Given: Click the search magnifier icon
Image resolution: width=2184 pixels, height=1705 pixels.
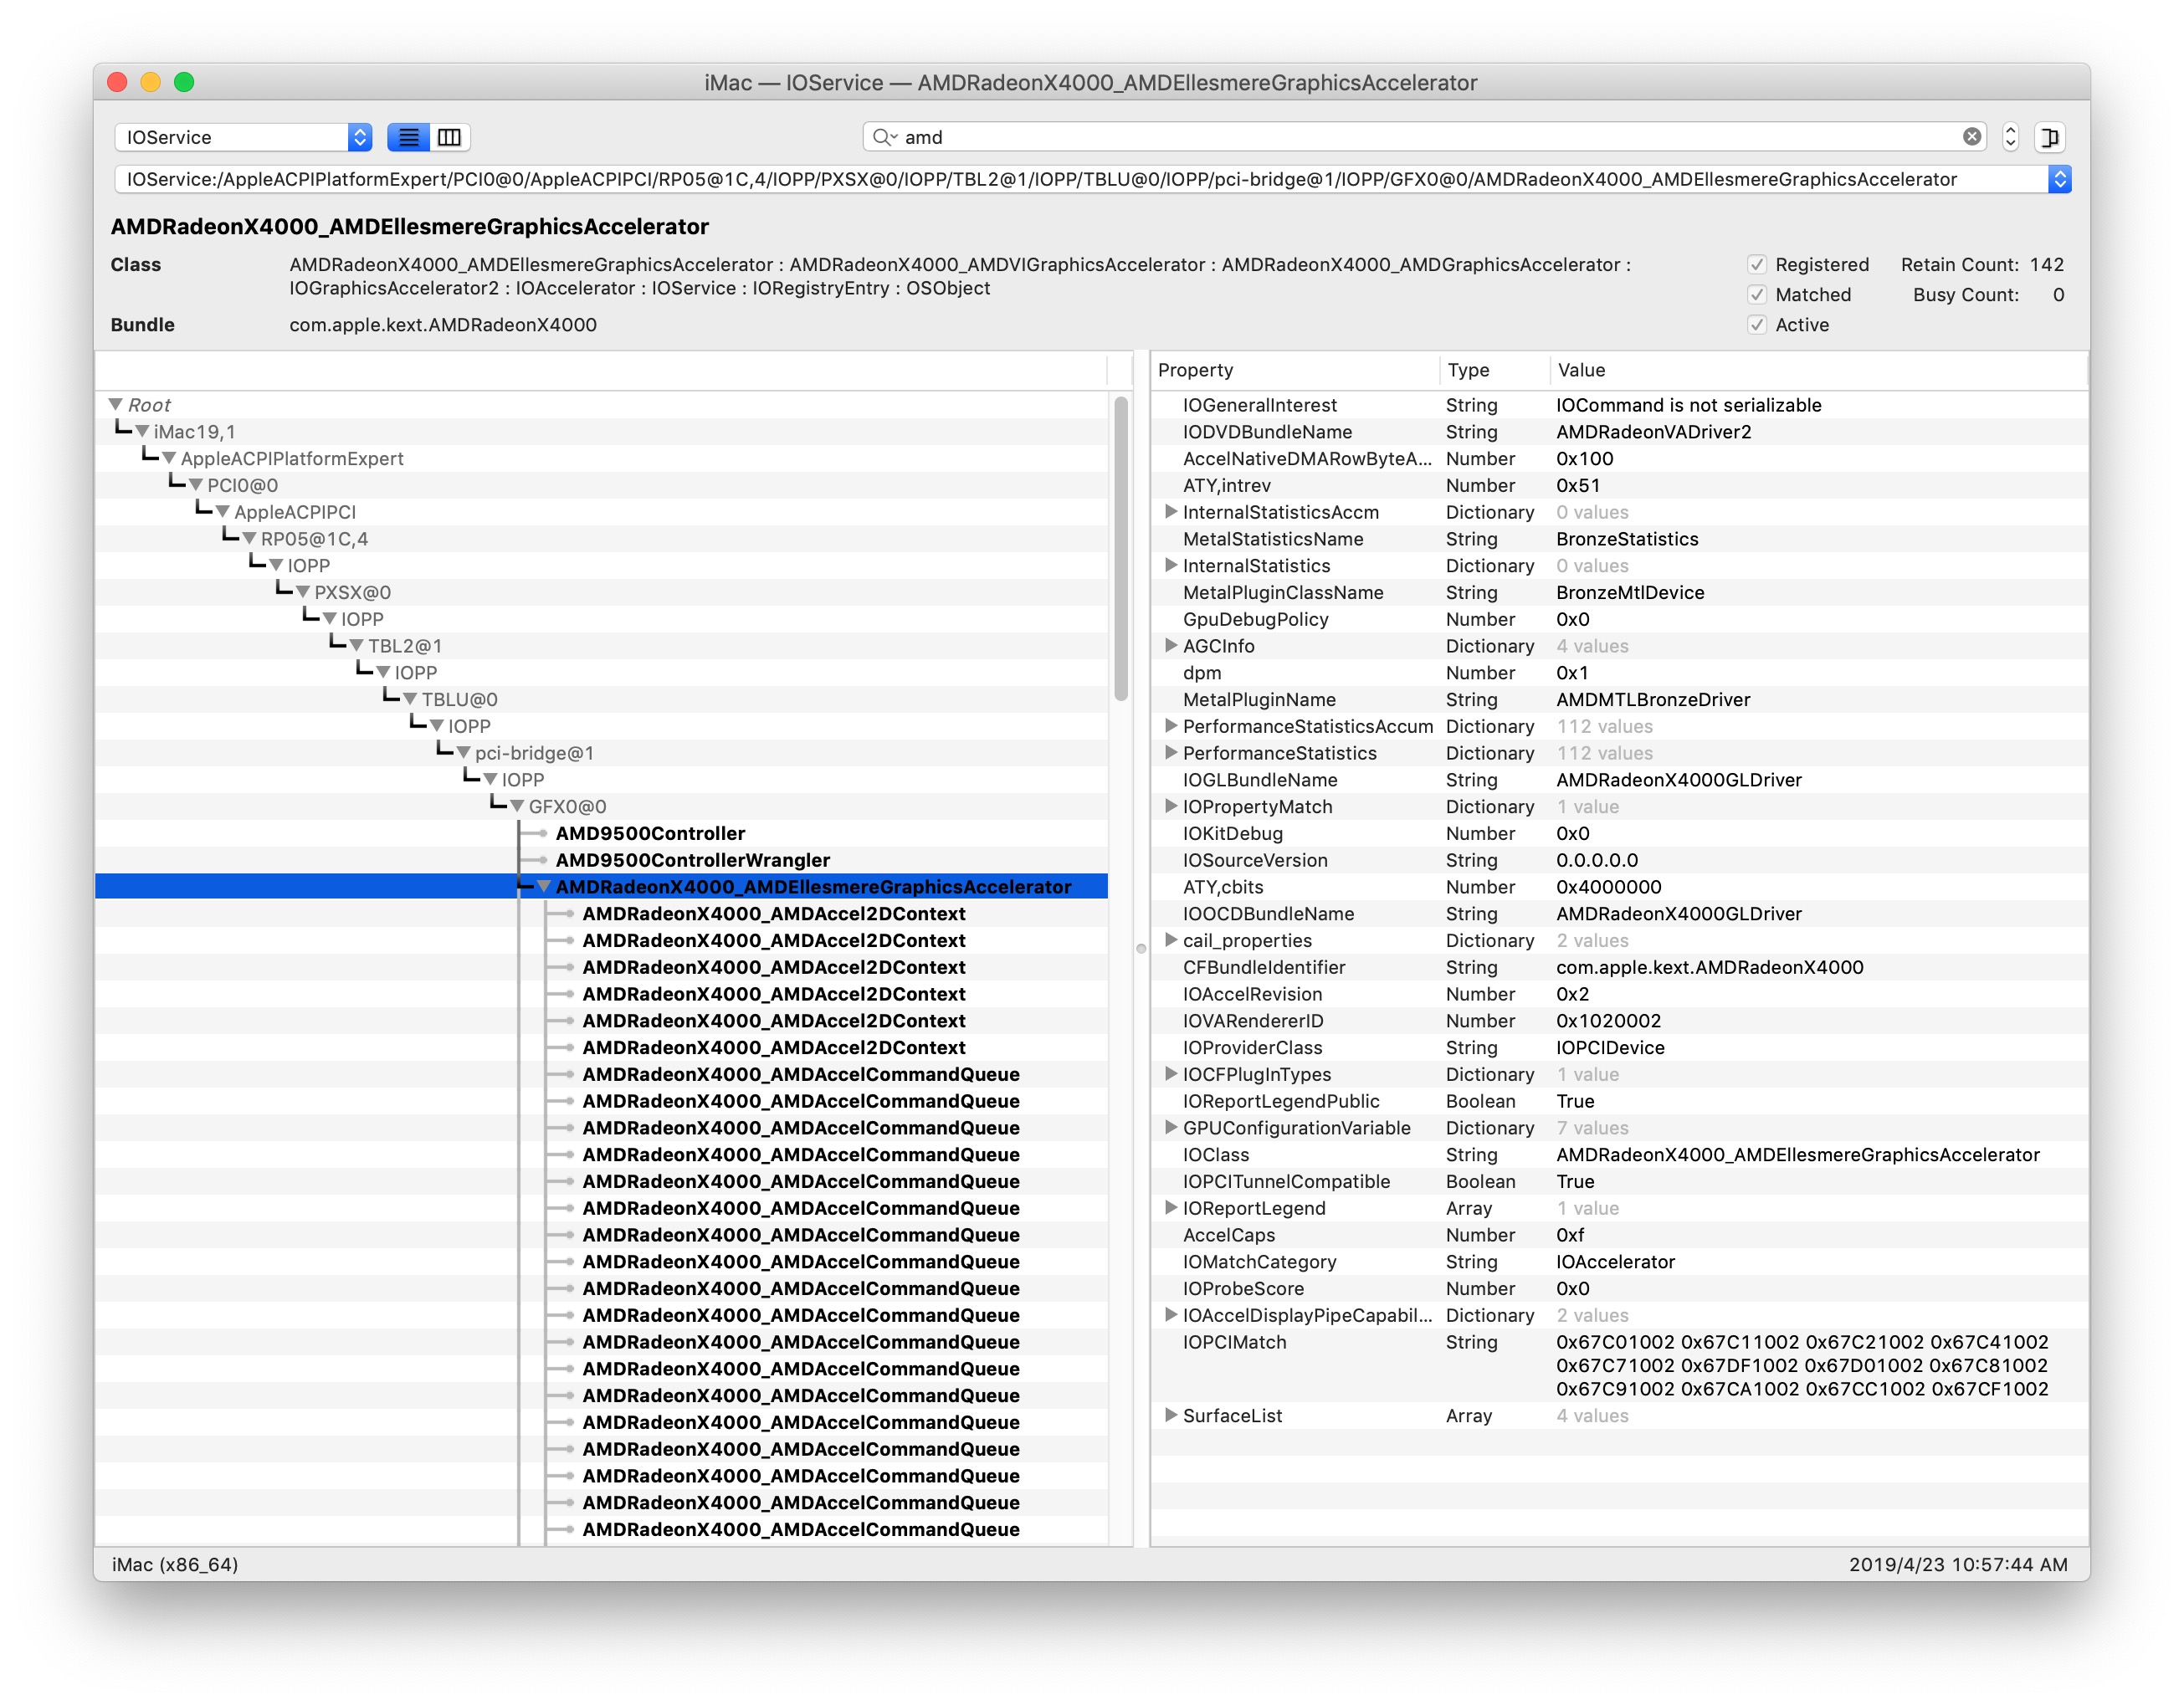Looking at the screenshot, I should [882, 137].
